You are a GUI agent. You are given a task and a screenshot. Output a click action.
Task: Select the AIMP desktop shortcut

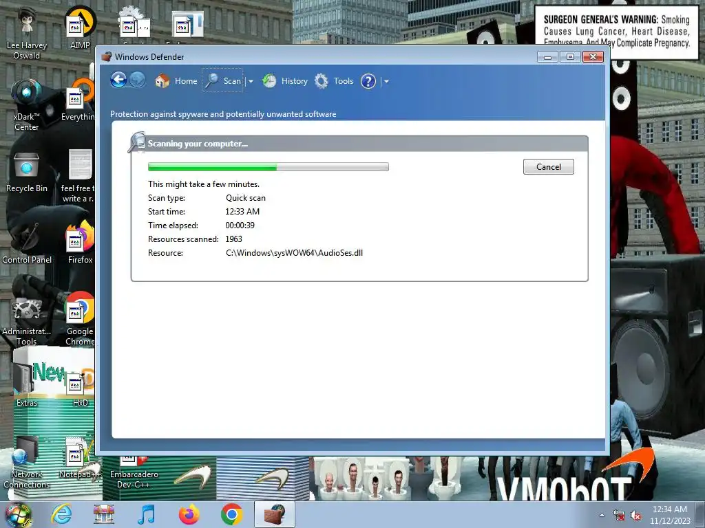80,27
